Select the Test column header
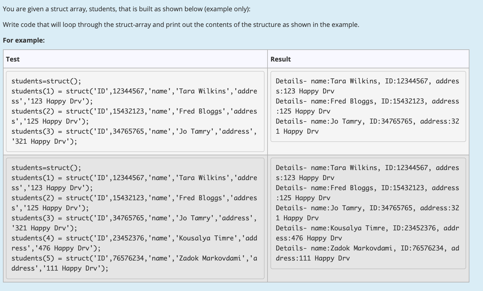Screen dimensions: 483x291 pos(12,59)
